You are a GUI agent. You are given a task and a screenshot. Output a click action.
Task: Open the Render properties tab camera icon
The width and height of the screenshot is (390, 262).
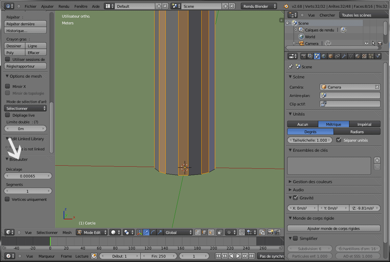[x=303, y=56]
